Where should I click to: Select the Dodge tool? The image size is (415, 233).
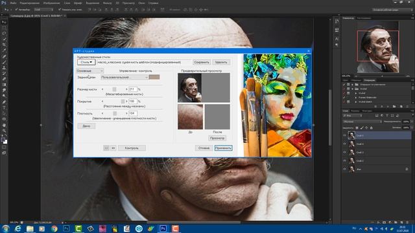(x=4, y=96)
